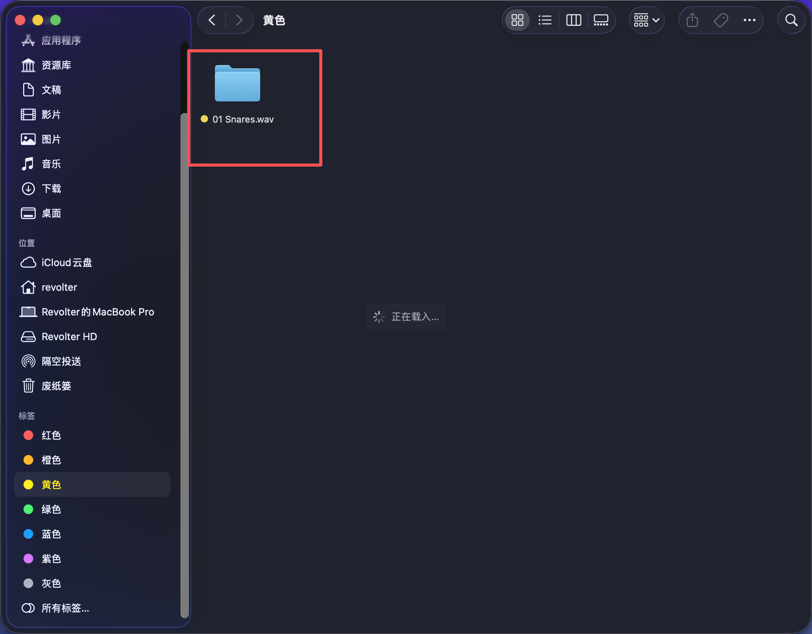The image size is (812, 634).
Task: Open the more actions ellipsis menu
Action: coord(749,20)
